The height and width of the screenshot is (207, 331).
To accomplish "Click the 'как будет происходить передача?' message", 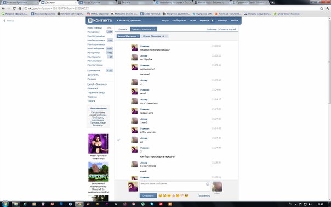I will tap(158, 156).
